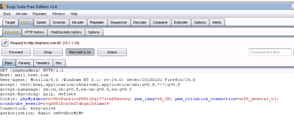Switch to the Alerts tab

[x=217, y=22]
